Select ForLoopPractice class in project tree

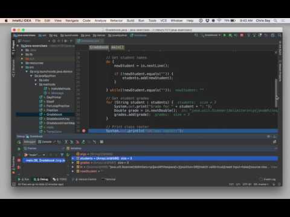tap(58, 106)
